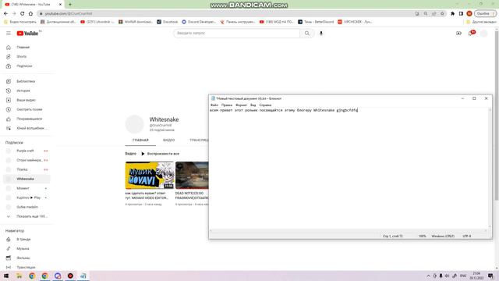Go back with the browser back arrow
499x281 pixels.
point(5,14)
